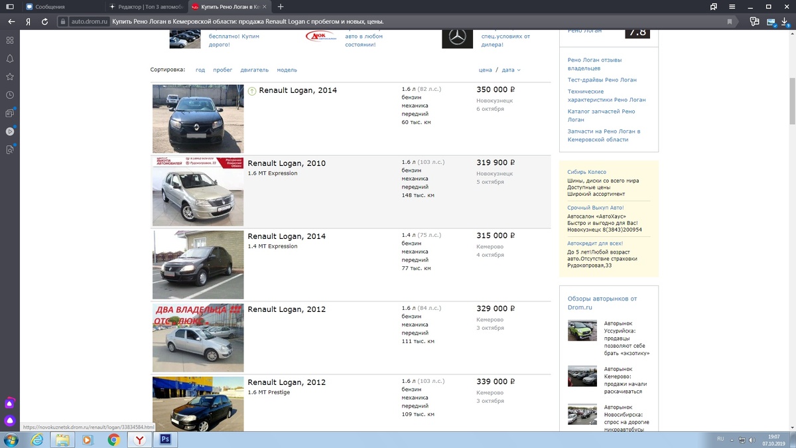The width and height of the screenshot is (796, 448).
Task: Open the grid services icon in sidebar
Action: [x=10, y=40]
